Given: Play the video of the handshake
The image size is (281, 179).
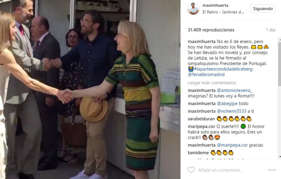Looking at the screenshot, I should pos(90,89).
